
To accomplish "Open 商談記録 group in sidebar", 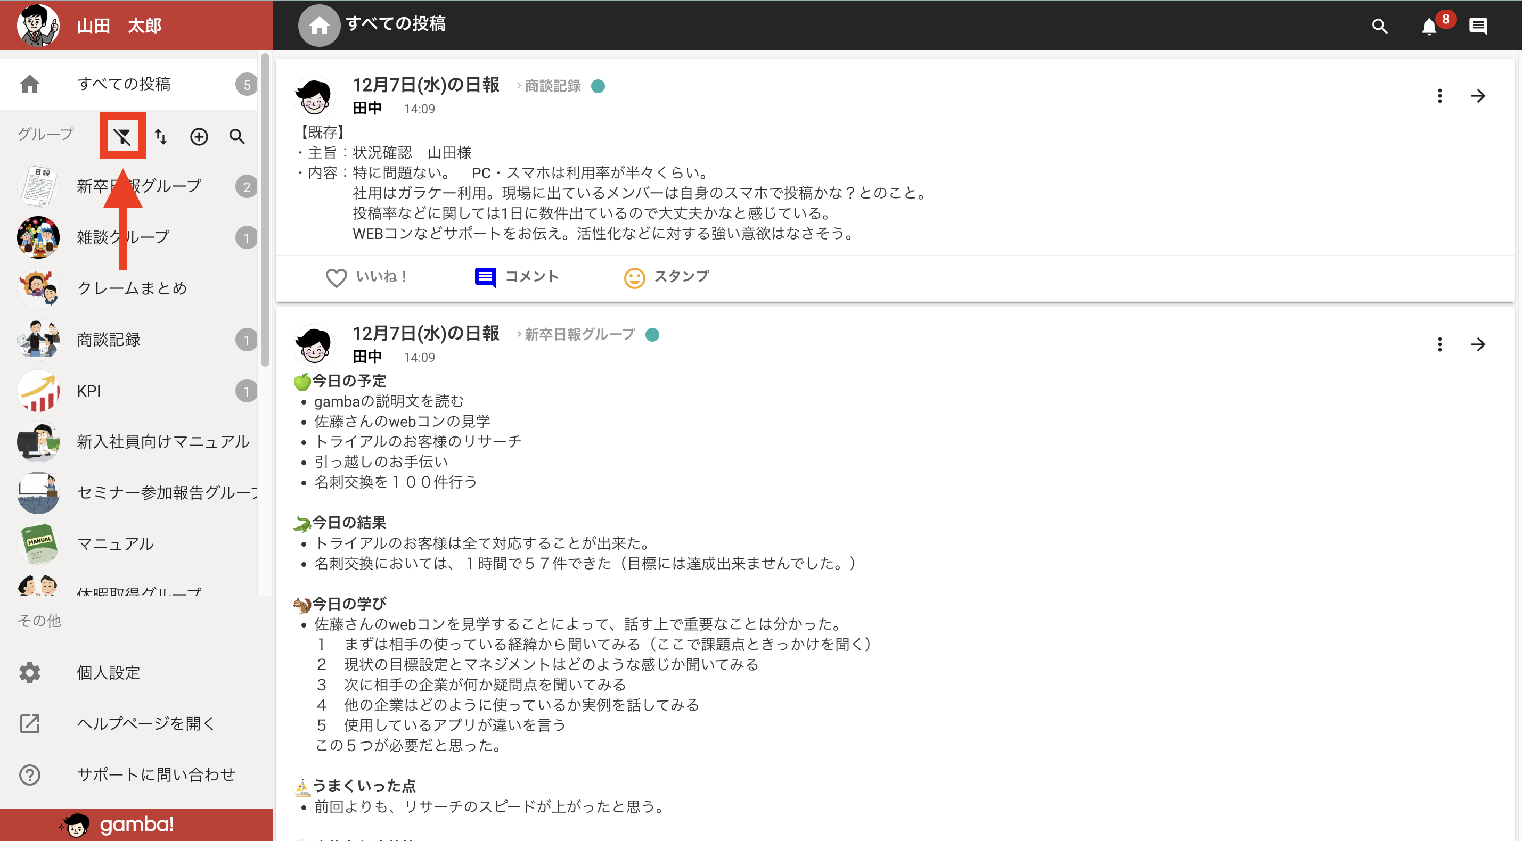I will (x=129, y=340).
